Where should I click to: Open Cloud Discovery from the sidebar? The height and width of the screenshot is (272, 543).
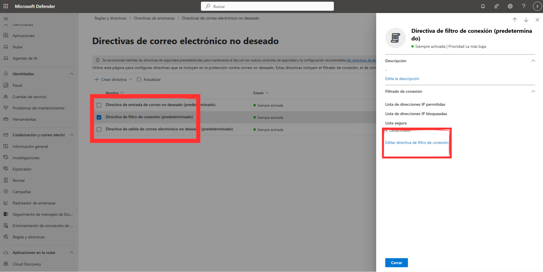[26, 264]
